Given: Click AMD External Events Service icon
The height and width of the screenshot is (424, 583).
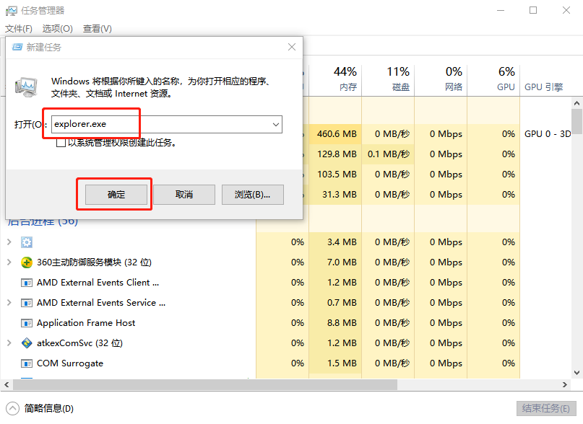Looking at the screenshot, I should (27, 303).
